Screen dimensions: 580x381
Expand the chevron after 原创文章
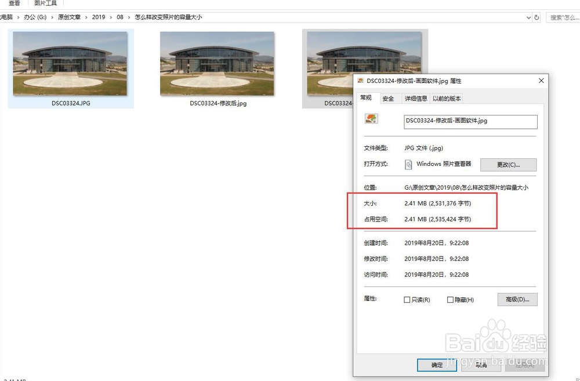[x=86, y=17]
